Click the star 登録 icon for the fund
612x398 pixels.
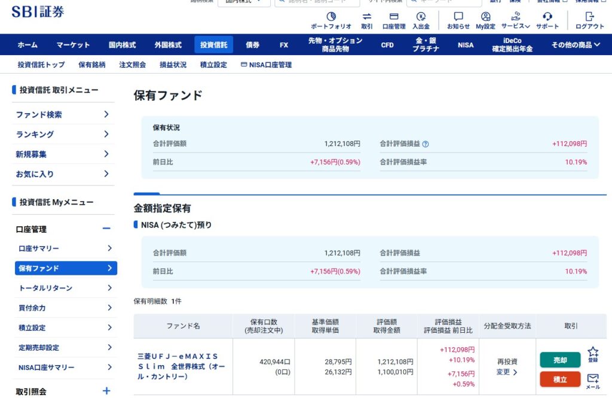pyautogui.click(x=592, y=351)
